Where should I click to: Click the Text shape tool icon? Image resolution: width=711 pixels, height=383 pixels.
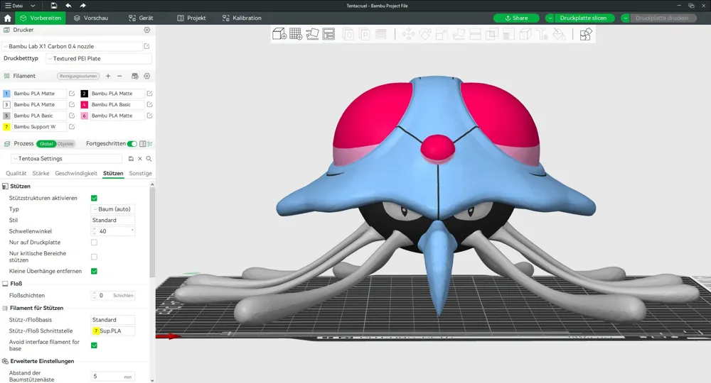[542, 34]
